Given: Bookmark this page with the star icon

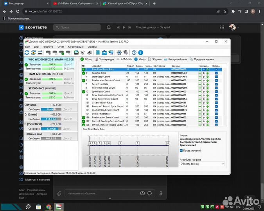Looking at the screenshot, I should pos(225,11).
